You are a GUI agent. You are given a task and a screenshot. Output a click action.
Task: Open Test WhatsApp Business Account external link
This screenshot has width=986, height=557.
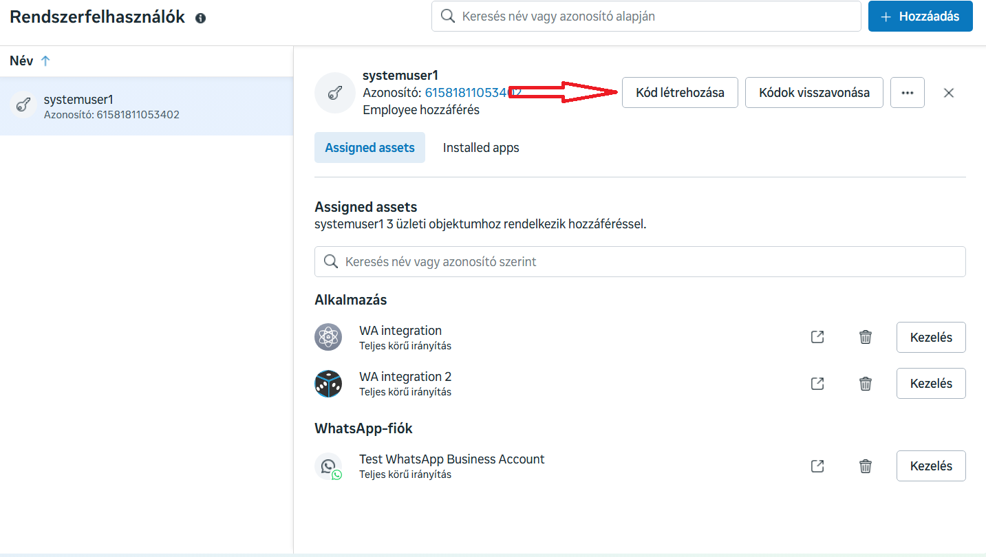pyautogui.click(x=817, y=466)
